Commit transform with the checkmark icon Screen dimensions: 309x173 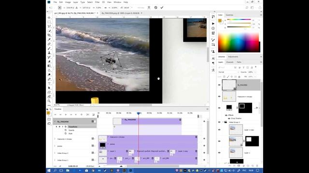(162, 8)
